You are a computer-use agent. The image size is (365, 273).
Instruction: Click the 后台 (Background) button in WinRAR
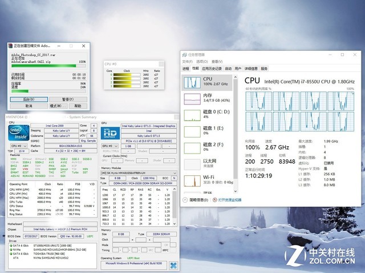[29, 99]
